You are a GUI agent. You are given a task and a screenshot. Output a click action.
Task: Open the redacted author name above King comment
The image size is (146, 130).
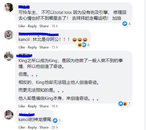[x=24, y=55]
